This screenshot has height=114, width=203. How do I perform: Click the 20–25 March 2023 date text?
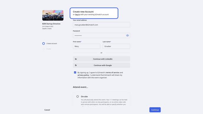[x=48, y=27]
